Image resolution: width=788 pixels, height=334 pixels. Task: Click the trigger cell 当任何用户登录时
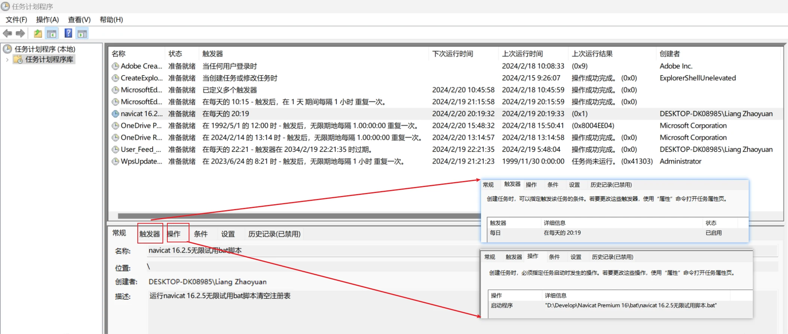click(x=229, y=66)
